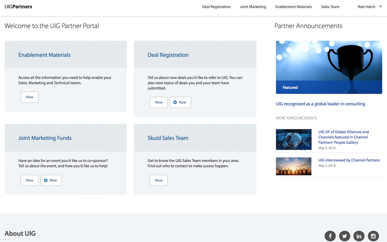Open the Twitter social icon

click(x=344, y=236)
